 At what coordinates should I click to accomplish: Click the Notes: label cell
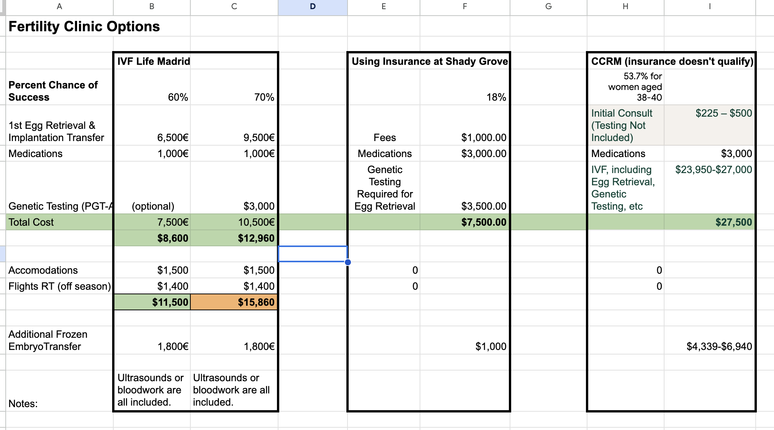(x=59, y=403)
